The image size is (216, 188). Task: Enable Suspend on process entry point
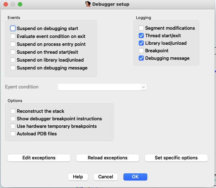tap(13, 44)
